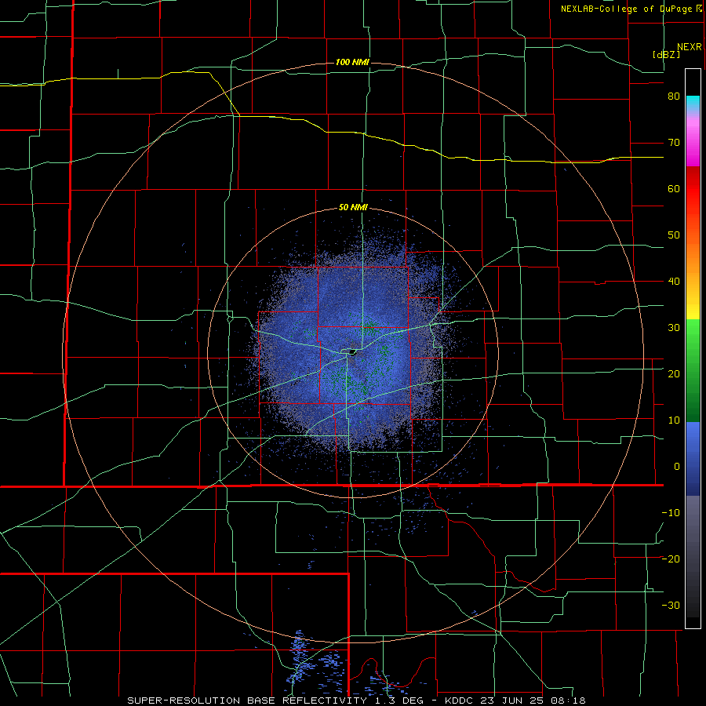Click the 0 dBZ scale value
This screenshot has width=706, height=706.
point(677,467)
